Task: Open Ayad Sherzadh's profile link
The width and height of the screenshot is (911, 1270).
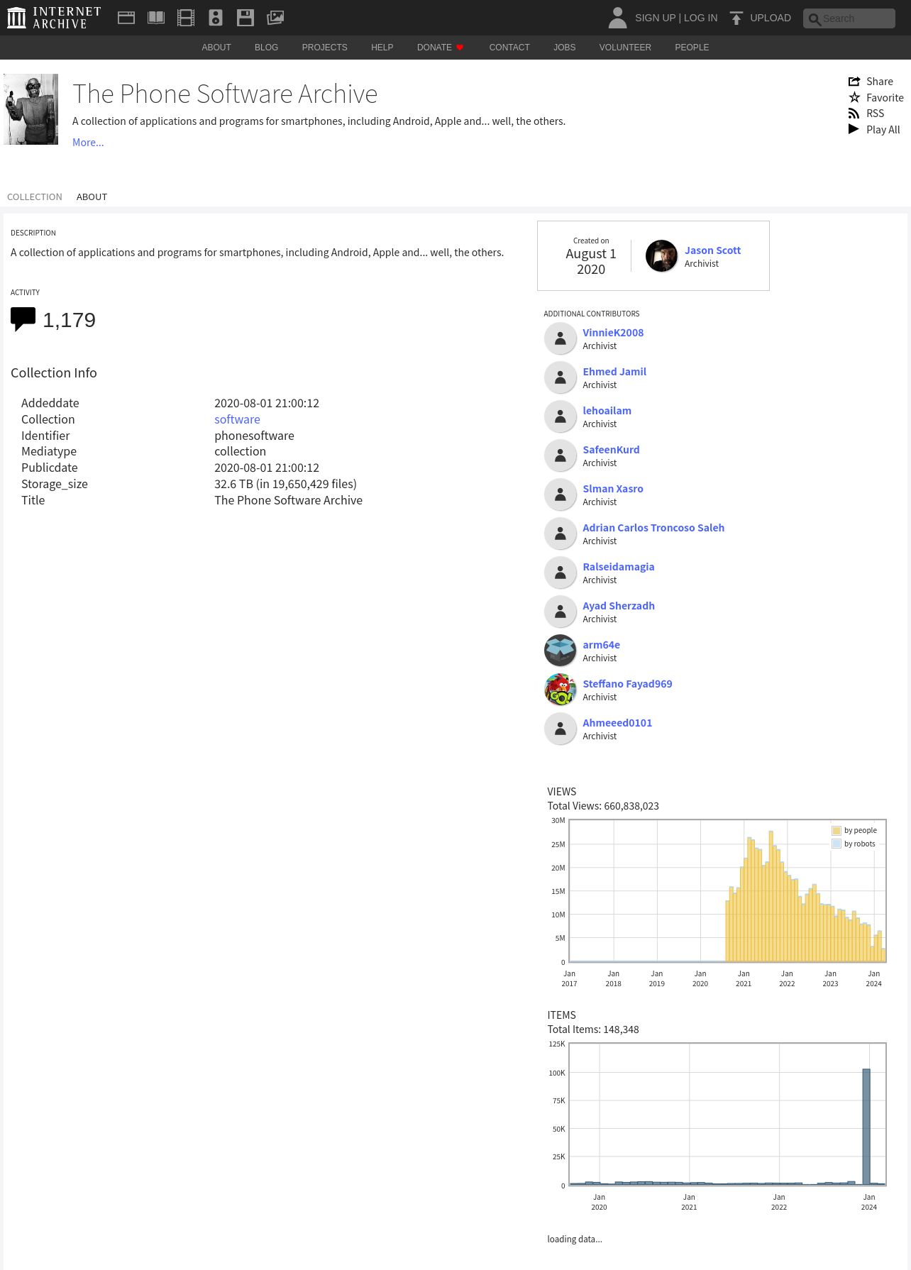Action: [x=619, y=606]
